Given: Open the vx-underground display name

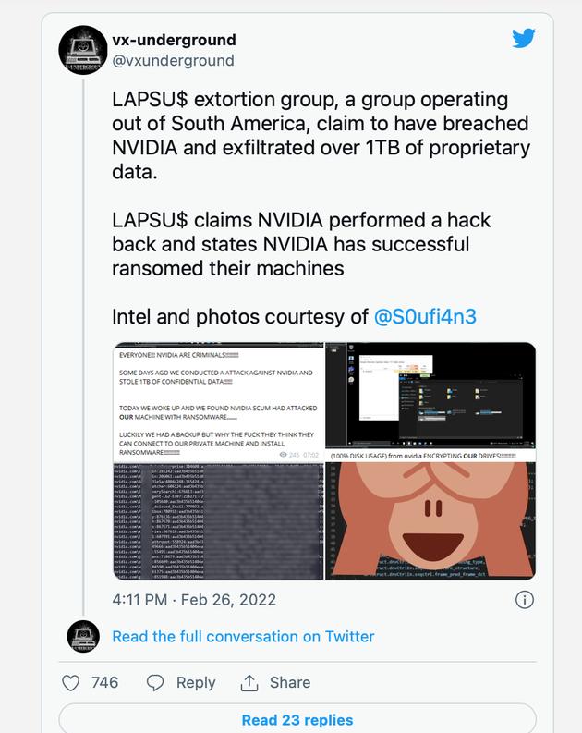Looking at the screenshot, I should tap(174, 40).
